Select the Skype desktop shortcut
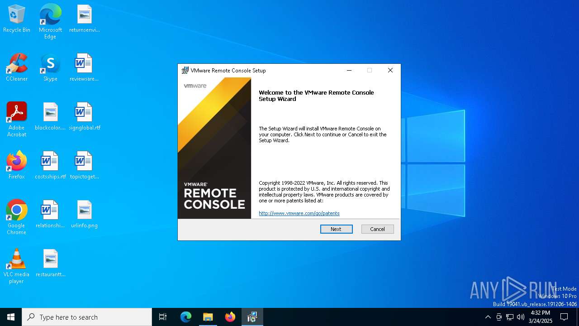 pyautogui.click(x=50, y=68)
